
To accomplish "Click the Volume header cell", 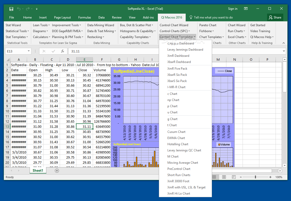I will click(x=102, y=70).
